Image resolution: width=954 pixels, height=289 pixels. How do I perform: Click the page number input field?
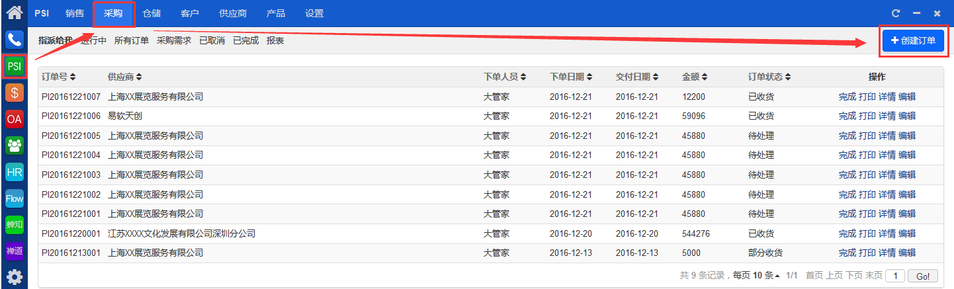point(894,276)
